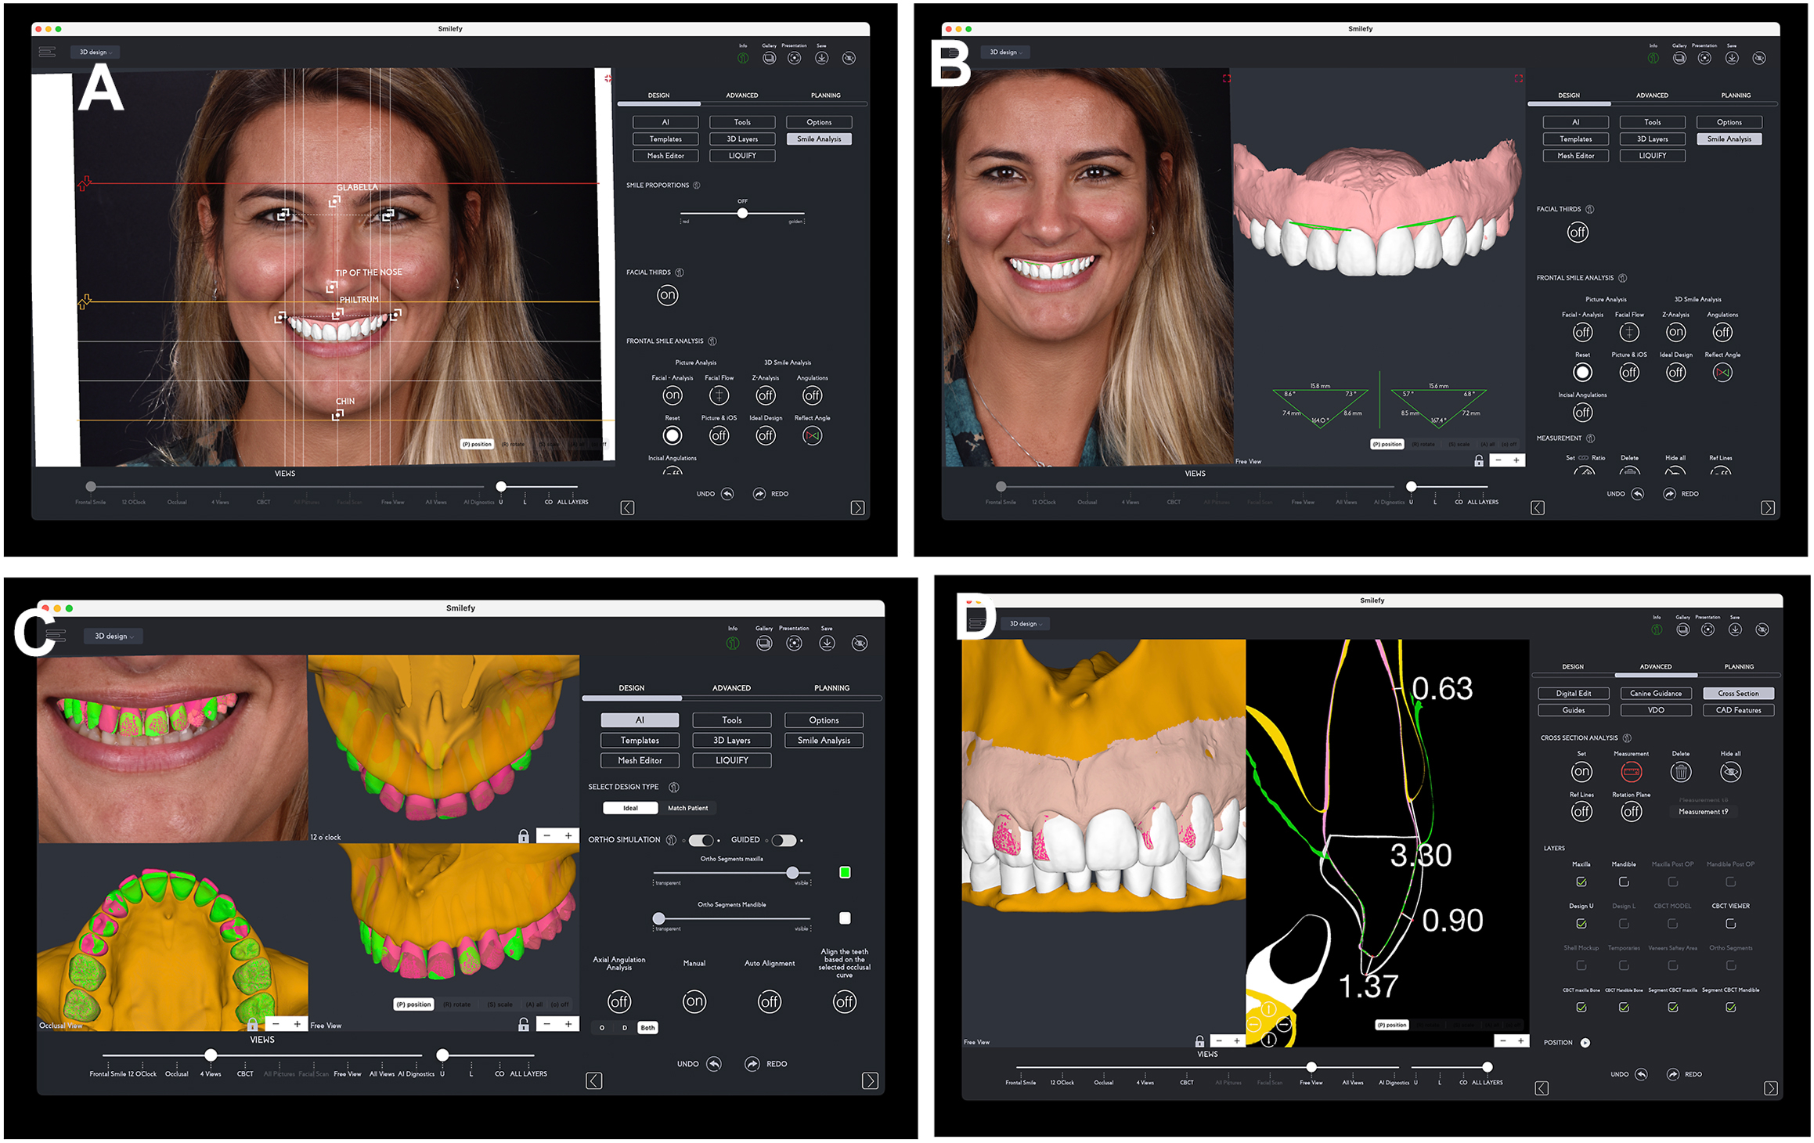Turn off Manual alignment in panel C
The image size is (1814, 1143).
694,1001
